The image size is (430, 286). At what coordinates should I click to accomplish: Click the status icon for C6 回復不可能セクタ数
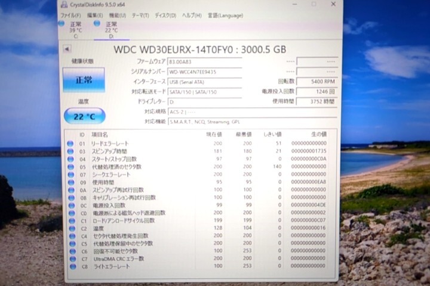coord(73,251)
